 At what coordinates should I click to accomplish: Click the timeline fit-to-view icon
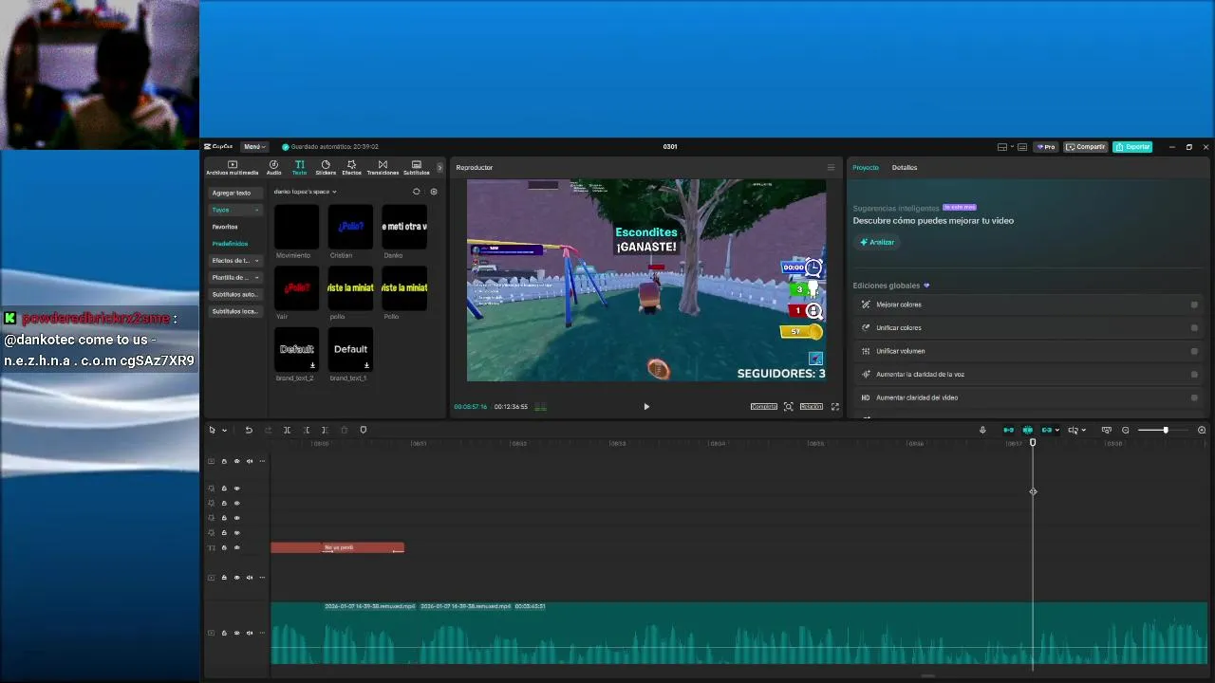(1106, 430)
